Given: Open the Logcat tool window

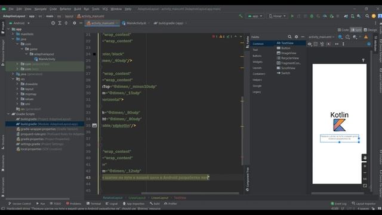Looking at the screenshot, I should click(x=112, y=204).
